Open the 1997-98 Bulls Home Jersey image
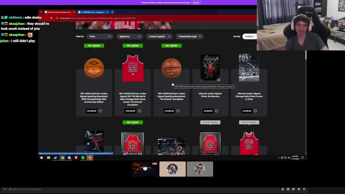 [133, 68]
